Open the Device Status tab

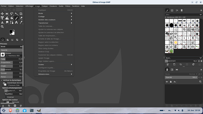[8, 40]
